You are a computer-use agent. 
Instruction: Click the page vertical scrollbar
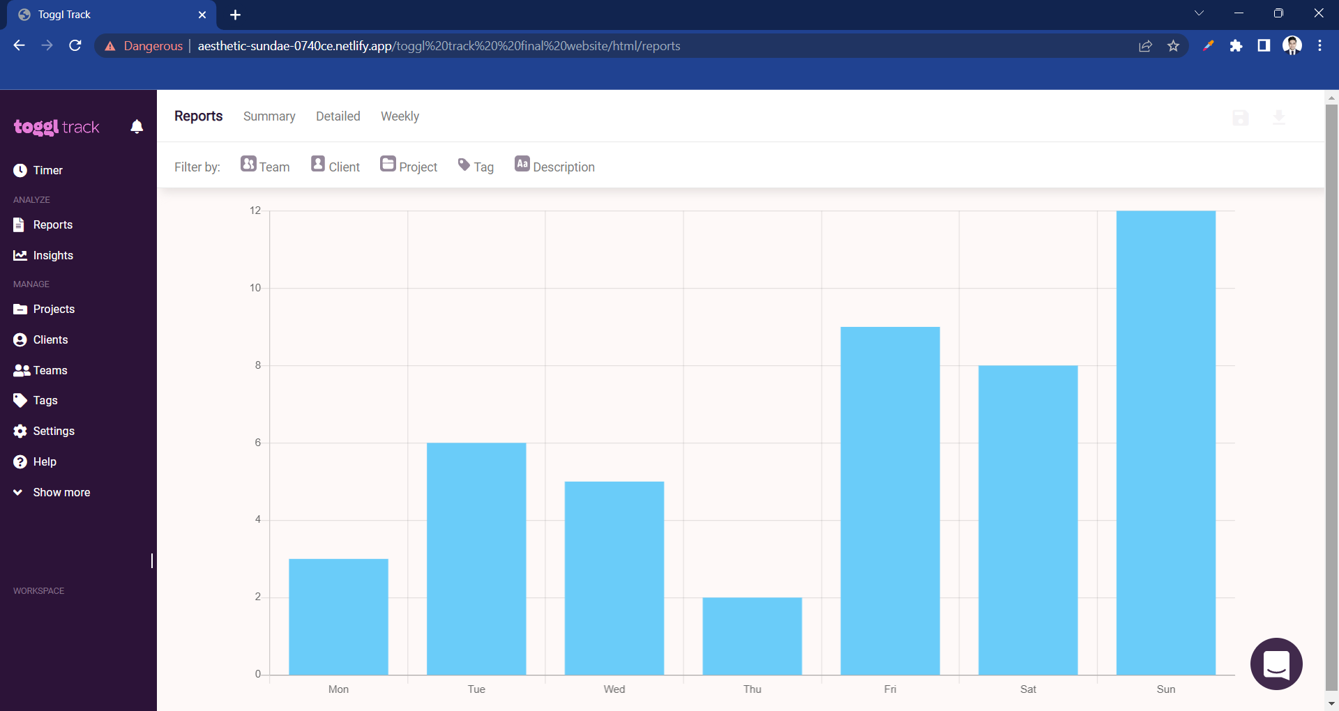[x=1331, y=397]
